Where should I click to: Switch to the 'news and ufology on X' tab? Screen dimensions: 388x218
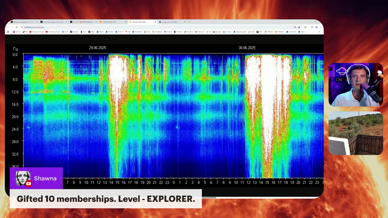pyautogui.click(x=53, y=22)
